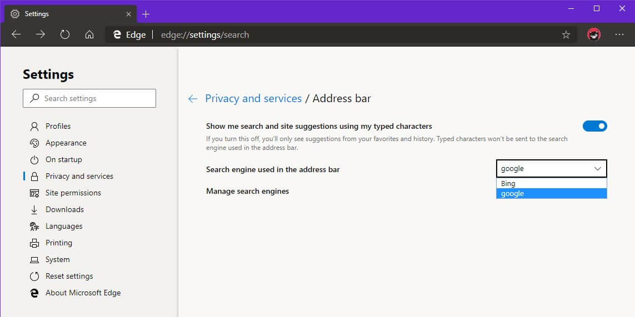This screenshot has width=635, height=317.
Task: Click the Privacy and services lock icon
Action: [34, 176]
